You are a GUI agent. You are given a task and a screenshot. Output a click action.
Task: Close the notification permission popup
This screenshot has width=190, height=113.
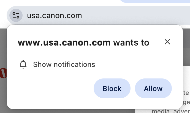167,42
